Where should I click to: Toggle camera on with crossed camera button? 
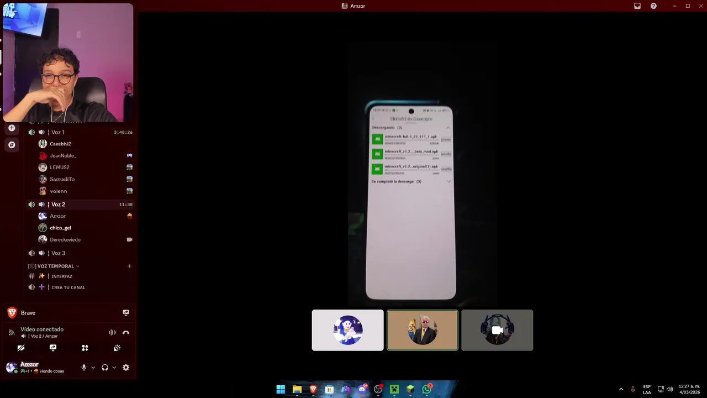[21, 348]
